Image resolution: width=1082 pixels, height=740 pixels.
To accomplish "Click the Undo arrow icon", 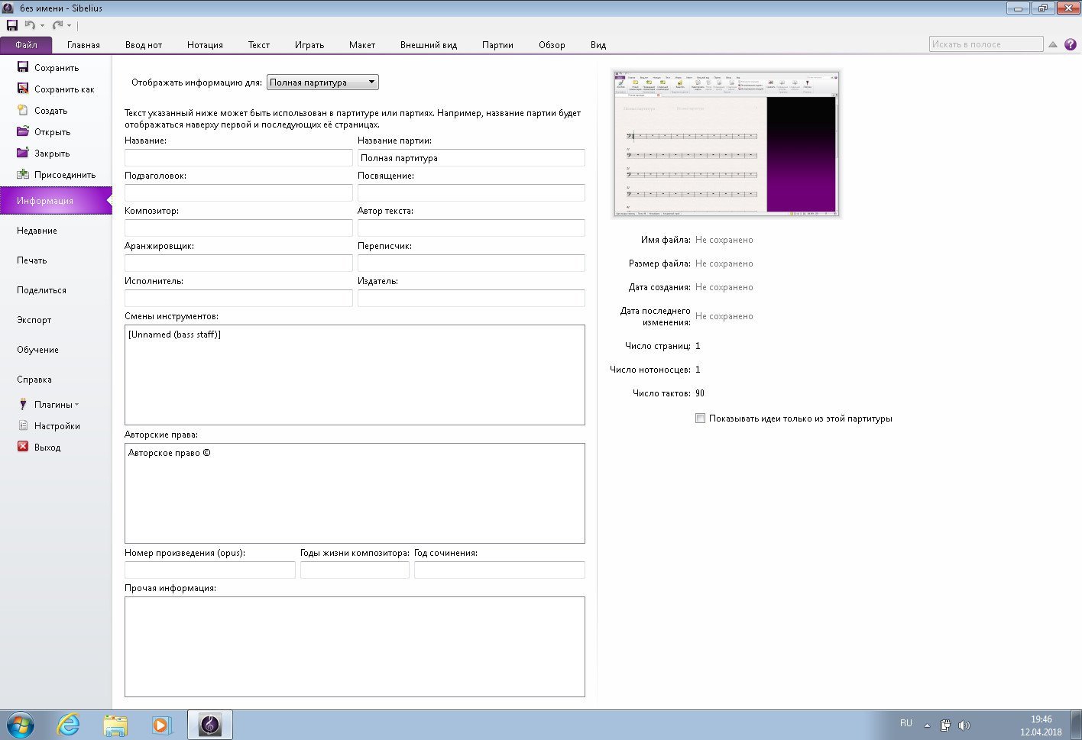I will [30, 25].
